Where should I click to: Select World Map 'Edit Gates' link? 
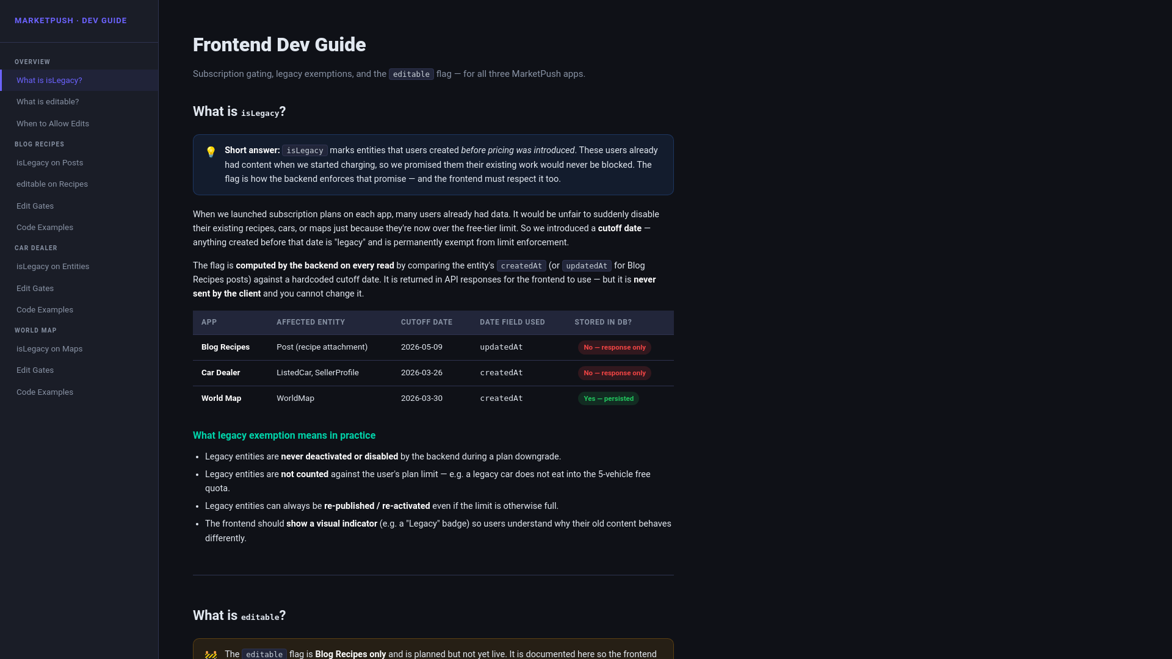tap(79, 370)
